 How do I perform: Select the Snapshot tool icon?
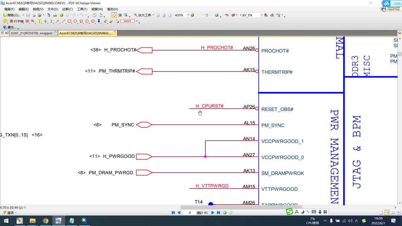(x=120, y=15)
